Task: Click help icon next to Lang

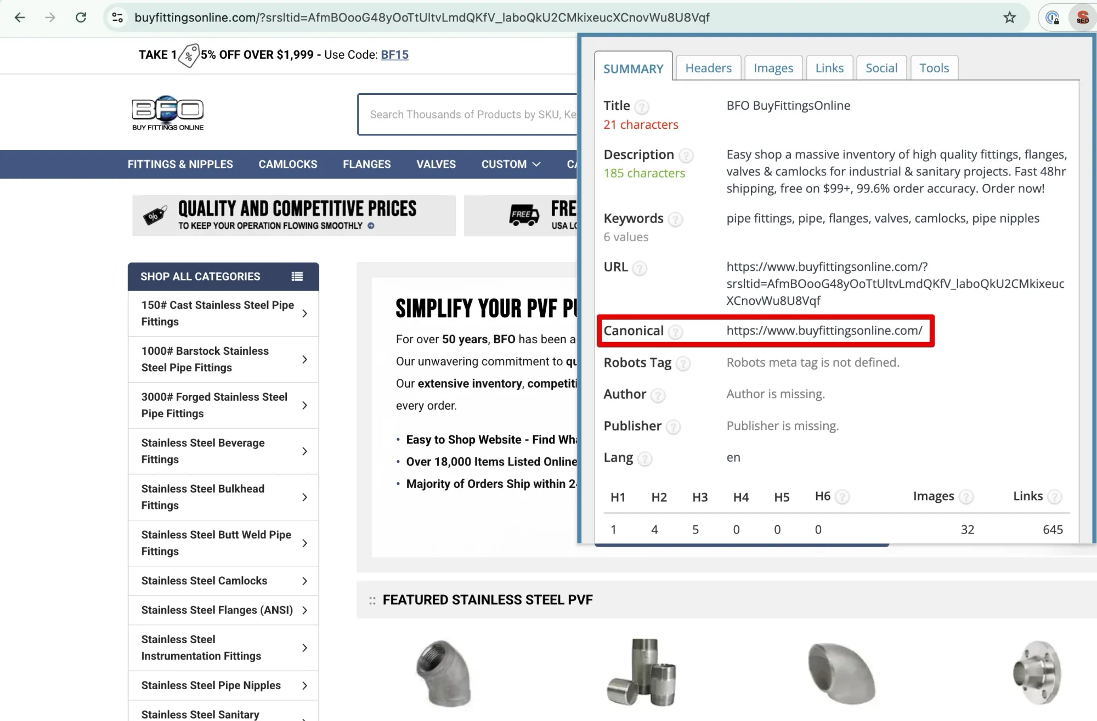Action: click(645, 458)
